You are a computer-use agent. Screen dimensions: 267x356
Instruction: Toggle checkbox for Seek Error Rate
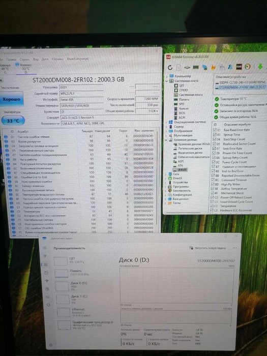[214, 149]
